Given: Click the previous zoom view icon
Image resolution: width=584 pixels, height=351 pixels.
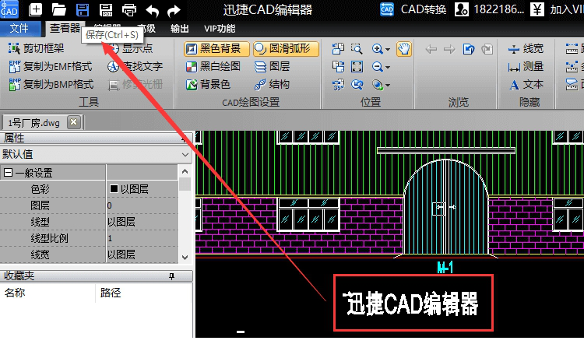Looking at the screenshot, I should [x=357, y=85].
